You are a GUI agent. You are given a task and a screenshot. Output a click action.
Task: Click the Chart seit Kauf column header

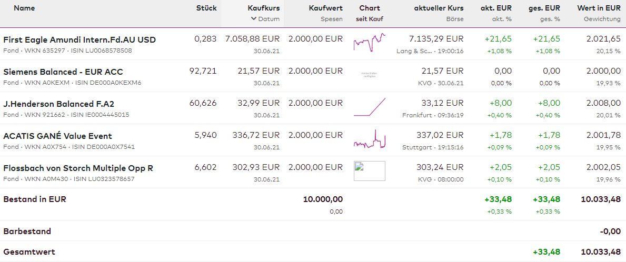(x=369, y=8)
